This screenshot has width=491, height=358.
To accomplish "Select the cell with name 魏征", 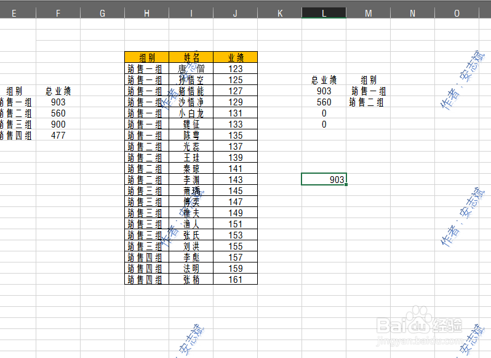I will click(x=191, y=124).
